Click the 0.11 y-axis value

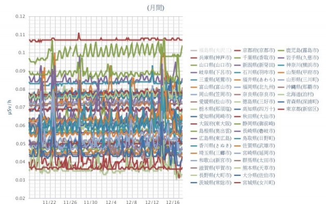click(x=20, y=35)
